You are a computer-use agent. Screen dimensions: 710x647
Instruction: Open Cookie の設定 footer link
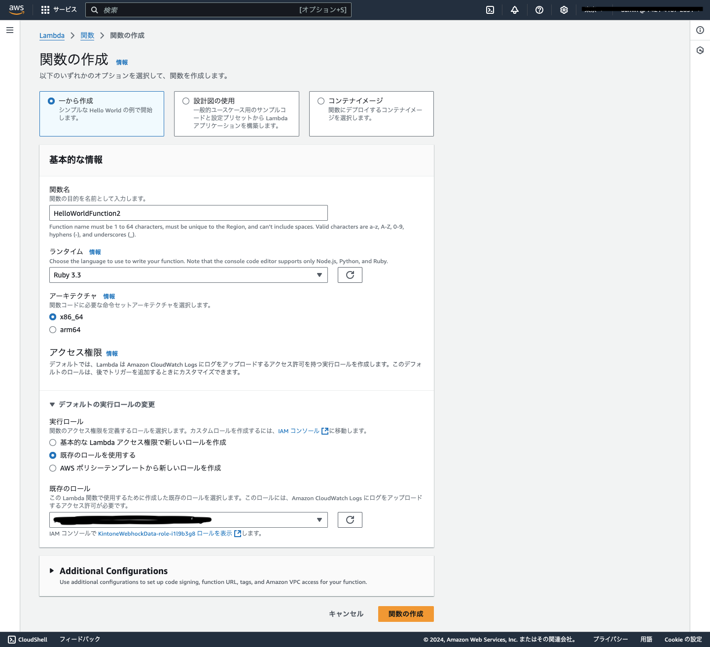(683, 640)
